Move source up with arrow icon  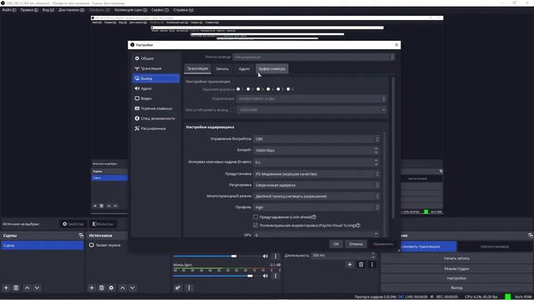[123, 287]
